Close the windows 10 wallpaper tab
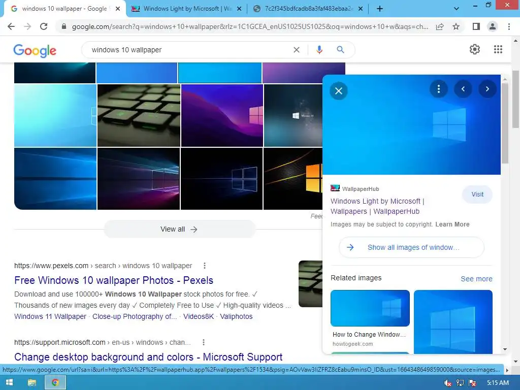This screenshot has width=520, height=390. [118, 9]
